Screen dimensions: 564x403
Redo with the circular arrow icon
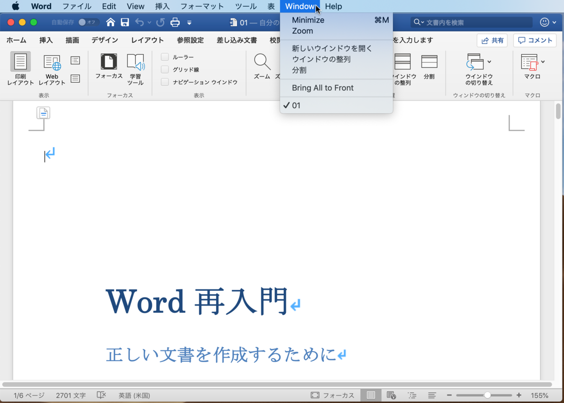tap(160, 22)
